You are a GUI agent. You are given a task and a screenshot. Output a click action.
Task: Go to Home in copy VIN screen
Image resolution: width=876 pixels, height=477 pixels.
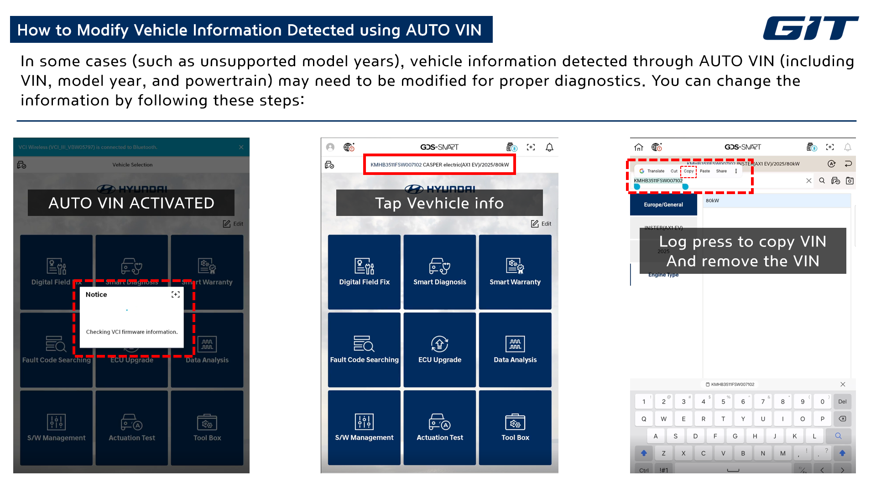tap(639, 147)
